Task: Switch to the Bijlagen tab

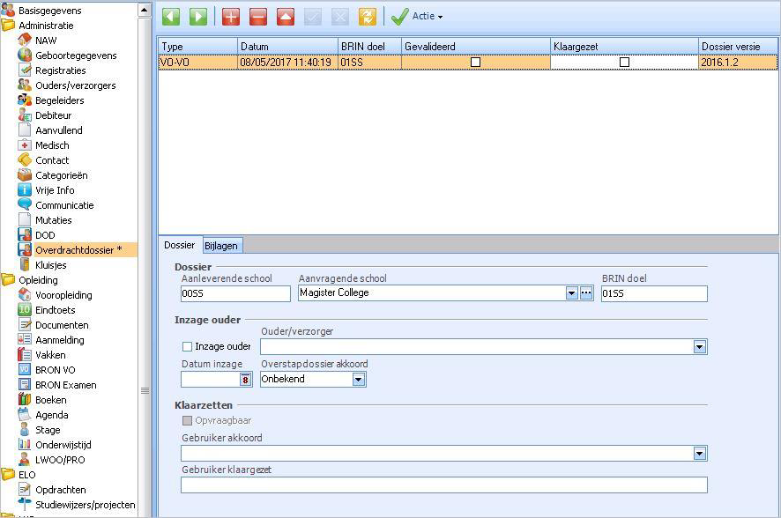Action: pyautogui.click(x=221, y=246)
